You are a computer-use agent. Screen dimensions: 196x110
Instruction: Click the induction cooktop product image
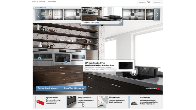(125, 66)
